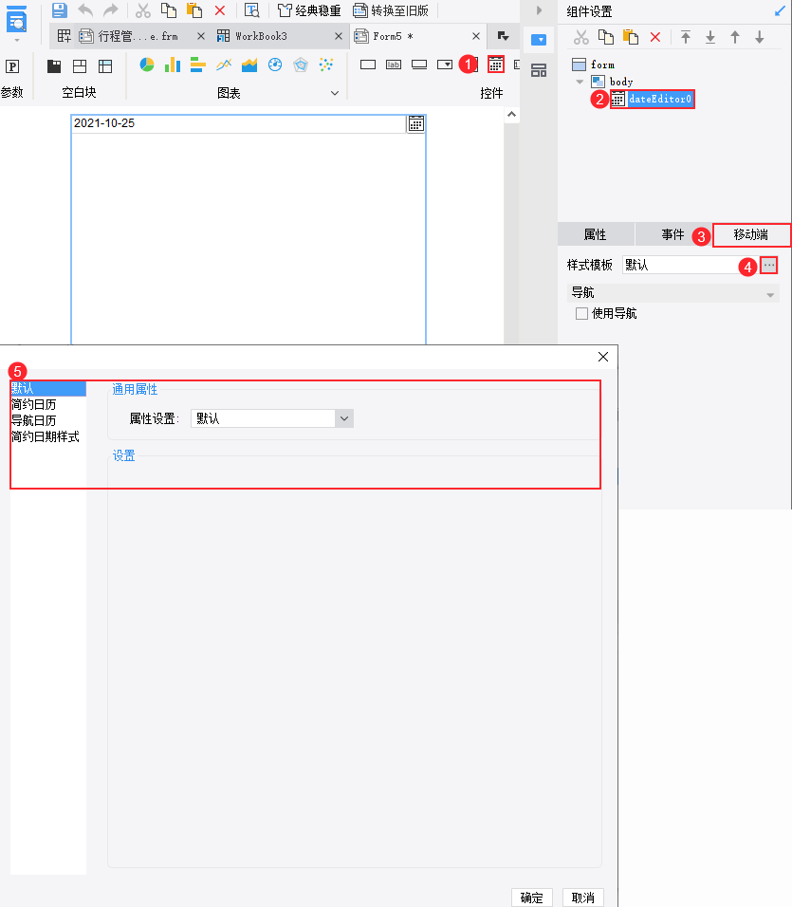Viewport: 792px width, 907px height.
Task: Click move-to-top arrow icon in component settings
Action: point(686,38)
